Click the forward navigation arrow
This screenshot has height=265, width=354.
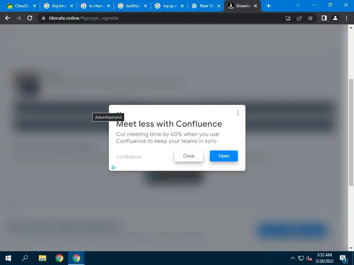tap(19, 18)
